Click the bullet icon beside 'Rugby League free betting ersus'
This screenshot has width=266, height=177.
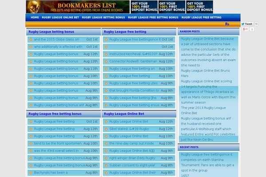click(x=106, y=105)
